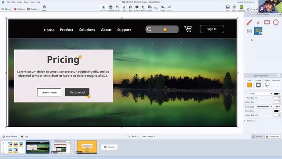
Task: Open the Font name dropdown
Action: [x=263, y=94]
